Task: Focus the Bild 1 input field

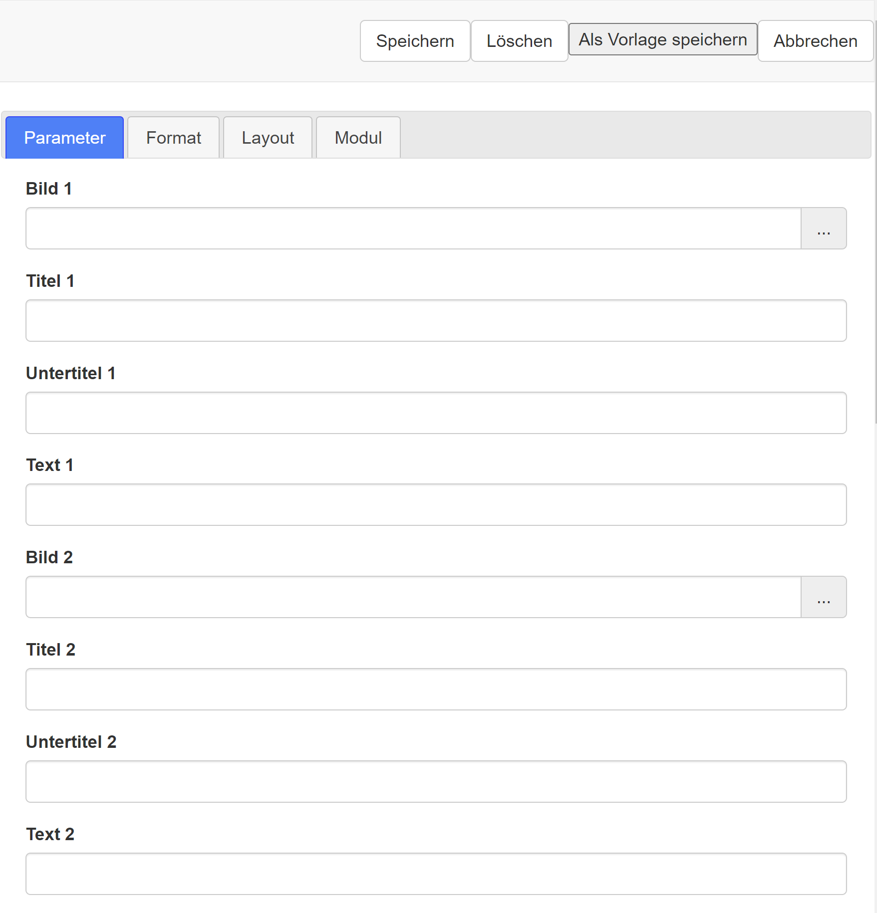Action: 414,228
